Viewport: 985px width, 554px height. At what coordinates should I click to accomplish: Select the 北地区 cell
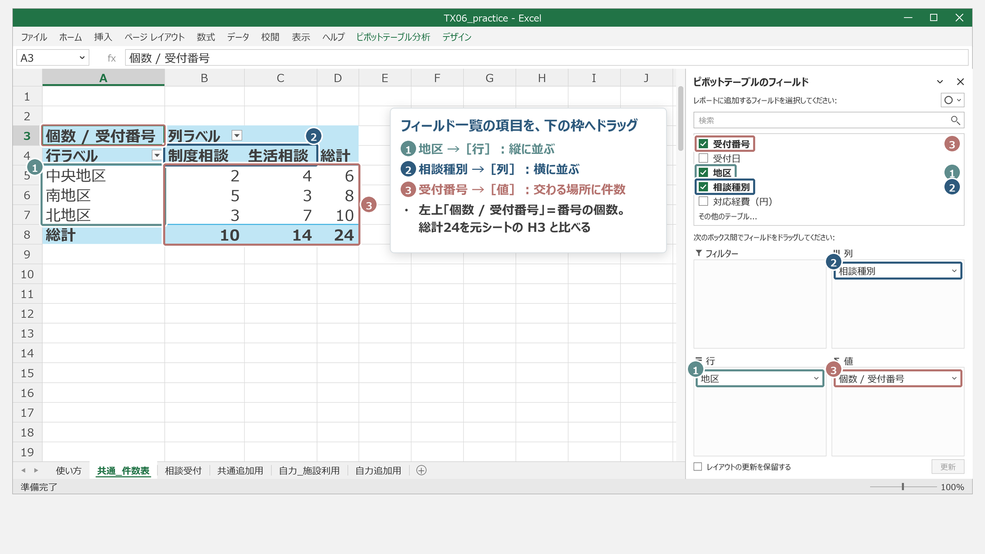pyautogui.click(x=103, y=215)
